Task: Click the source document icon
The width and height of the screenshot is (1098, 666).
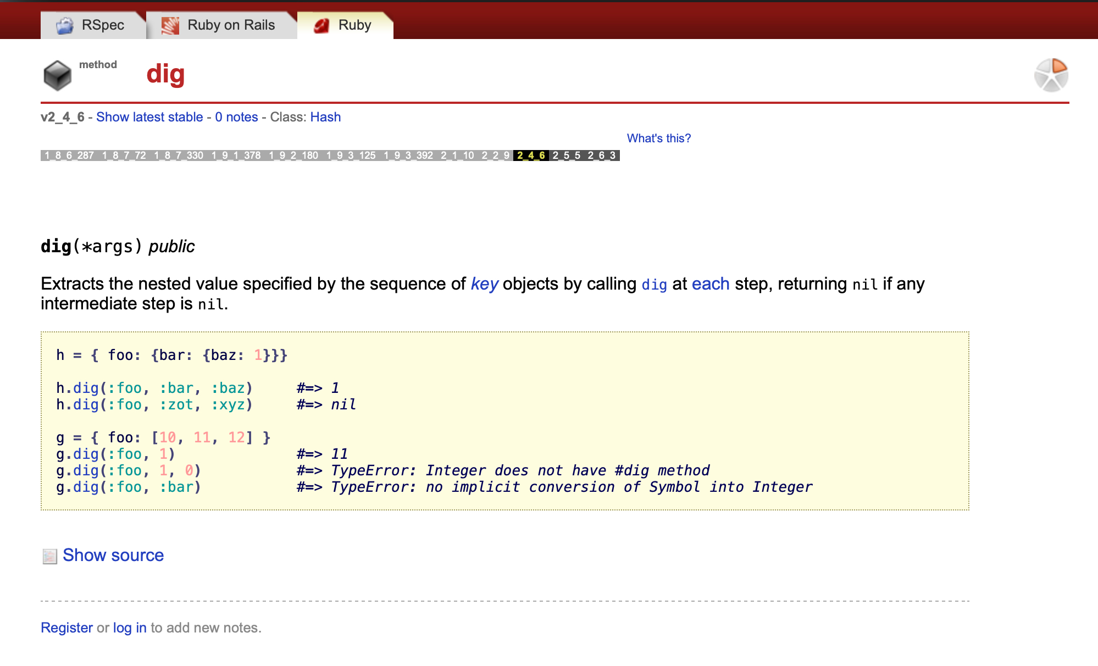Action: (x=49, y=556)
